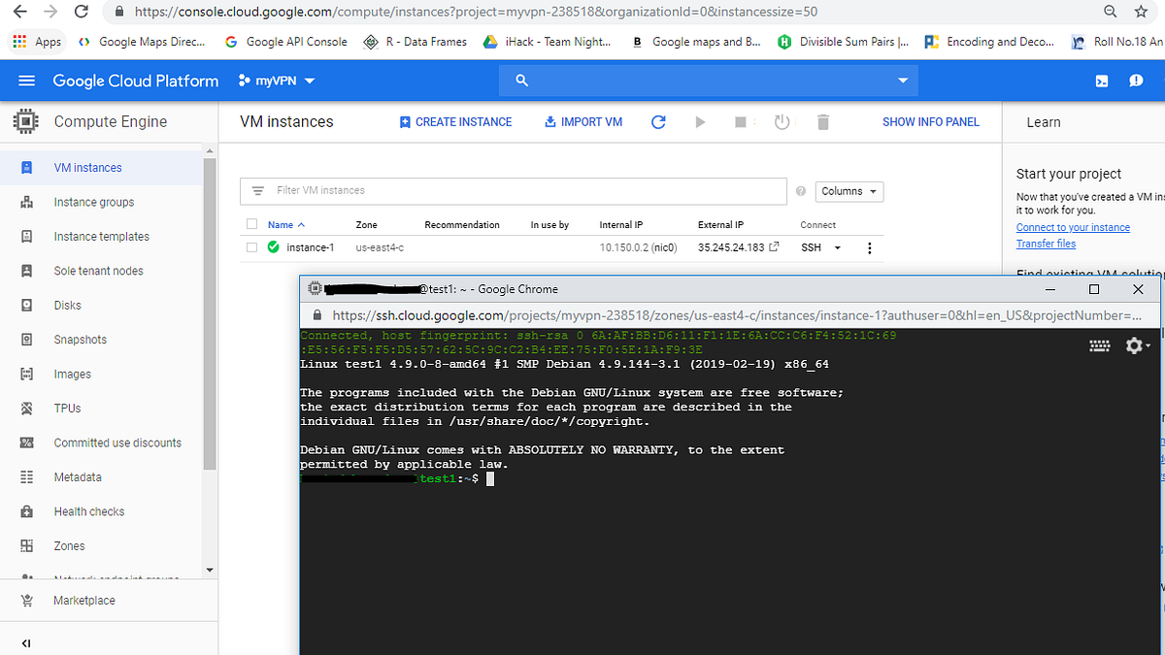The width and height of the screenshot is (1165, 655).
Task: Open the Apps bookmarks shortcut
Action: 37,42
